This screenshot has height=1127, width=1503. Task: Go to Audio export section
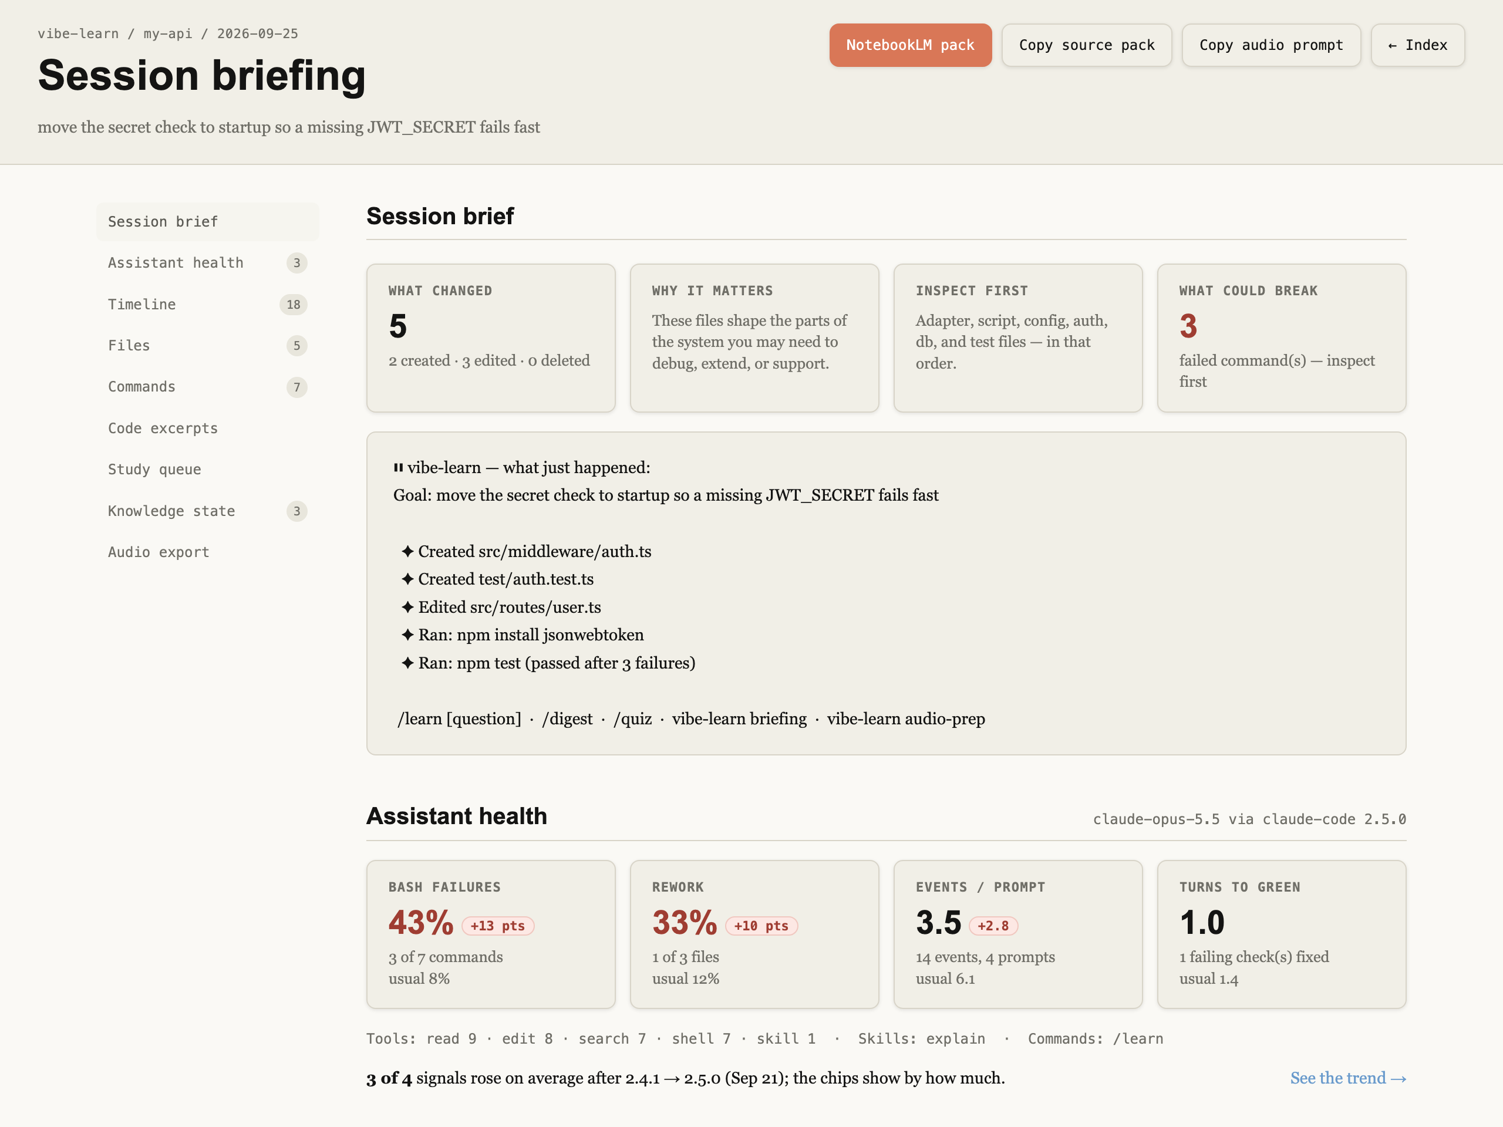coord(207,552)
